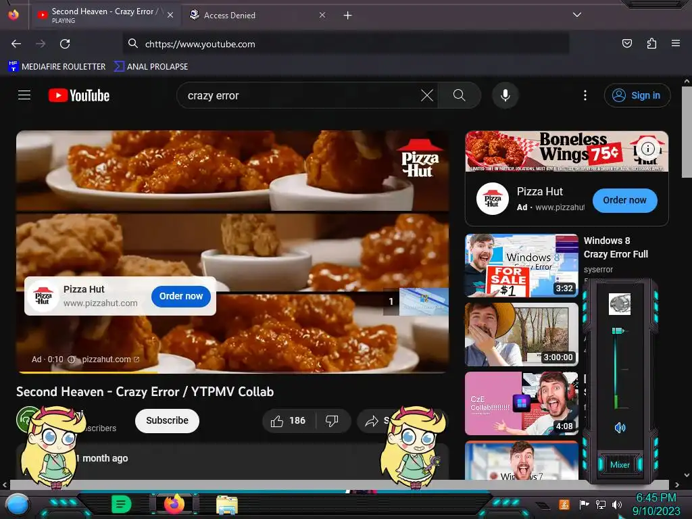Click the Share arrow button
This screenshot has height=519, width=692.
click(x=372, y=421)
